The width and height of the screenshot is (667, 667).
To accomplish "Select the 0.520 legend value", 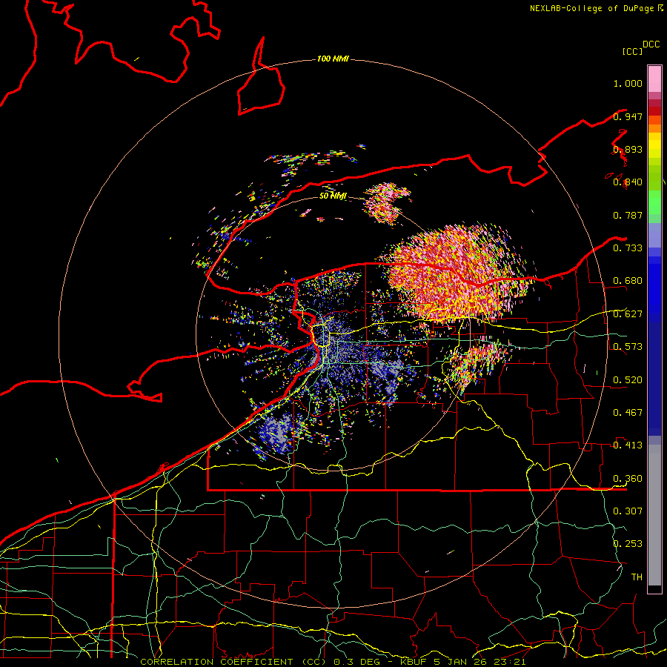I will tap(628, 380).
